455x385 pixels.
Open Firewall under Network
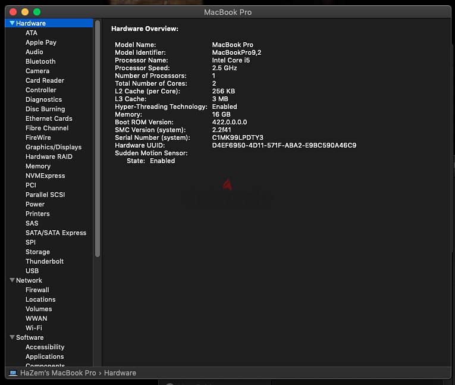(37, 290)
